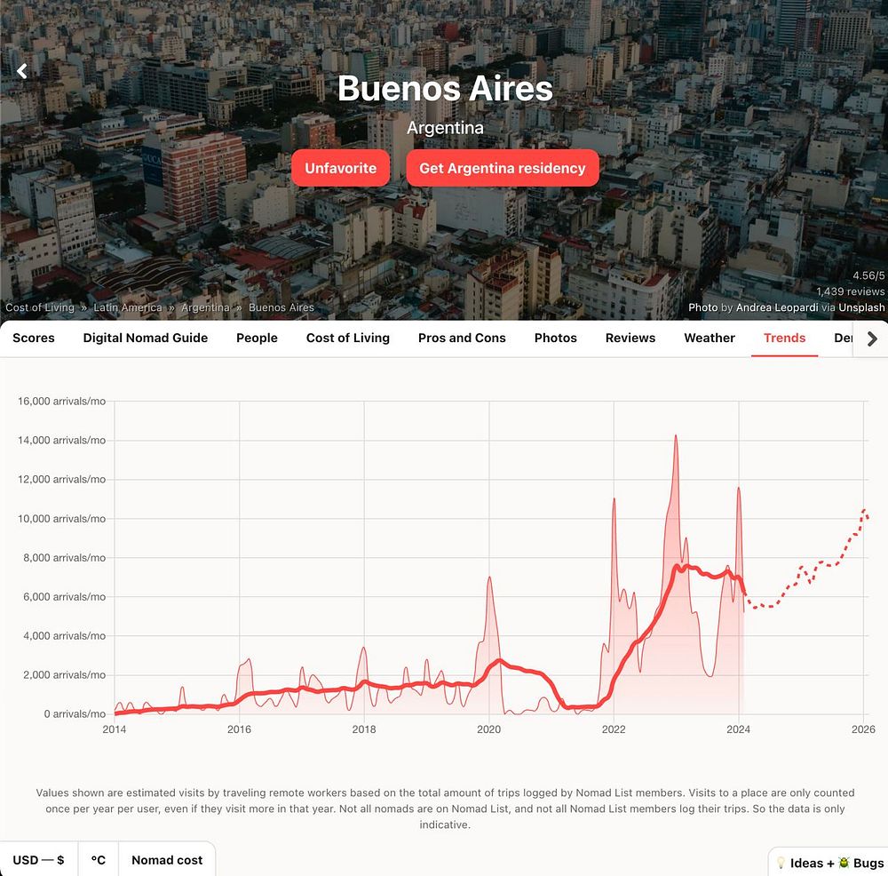888x876 pixels.
Task: Expand more tabs with right chevron
Action: 872,338
